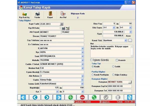Click the minimum price field 130.000,0
Image resolution: width=150 pixels, height=106 pixels.
pos(113,32)
